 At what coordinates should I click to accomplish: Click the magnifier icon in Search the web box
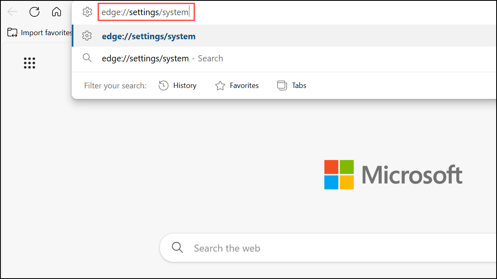pyautogui.click(x=177, y=248)
